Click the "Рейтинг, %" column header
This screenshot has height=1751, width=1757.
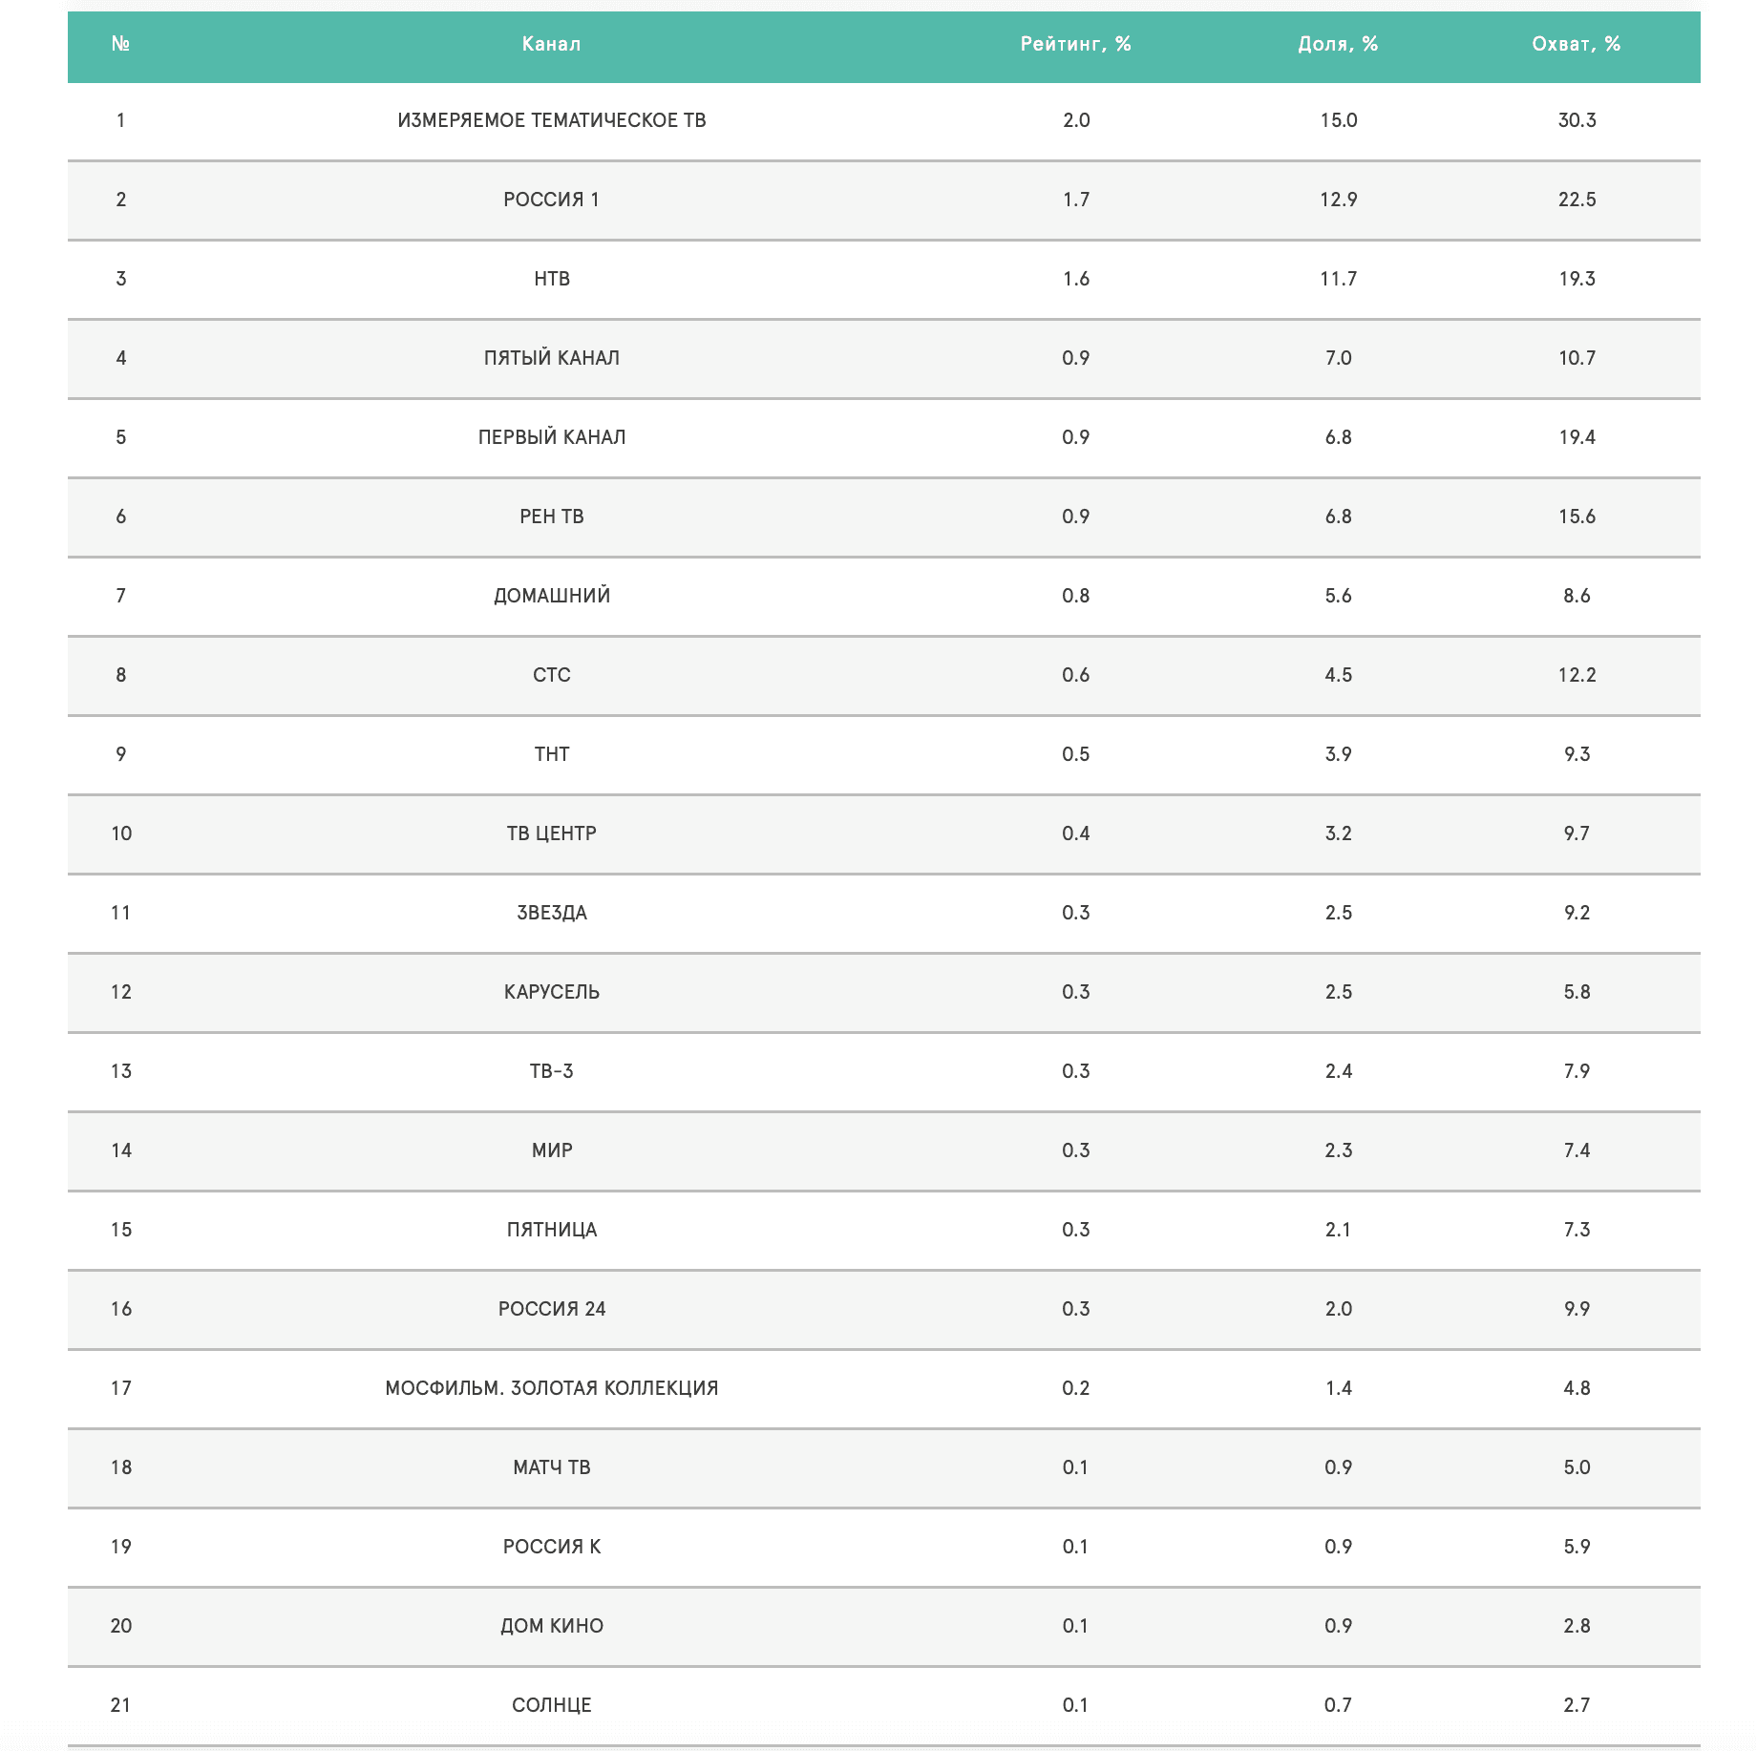[x=1075, y=44]
